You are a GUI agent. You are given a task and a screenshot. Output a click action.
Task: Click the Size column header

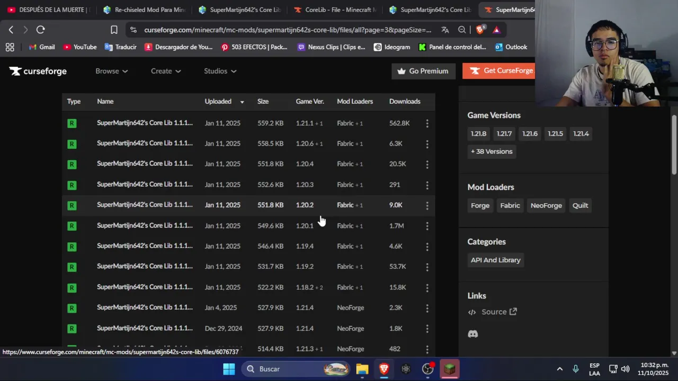click(x=263, y=102)
